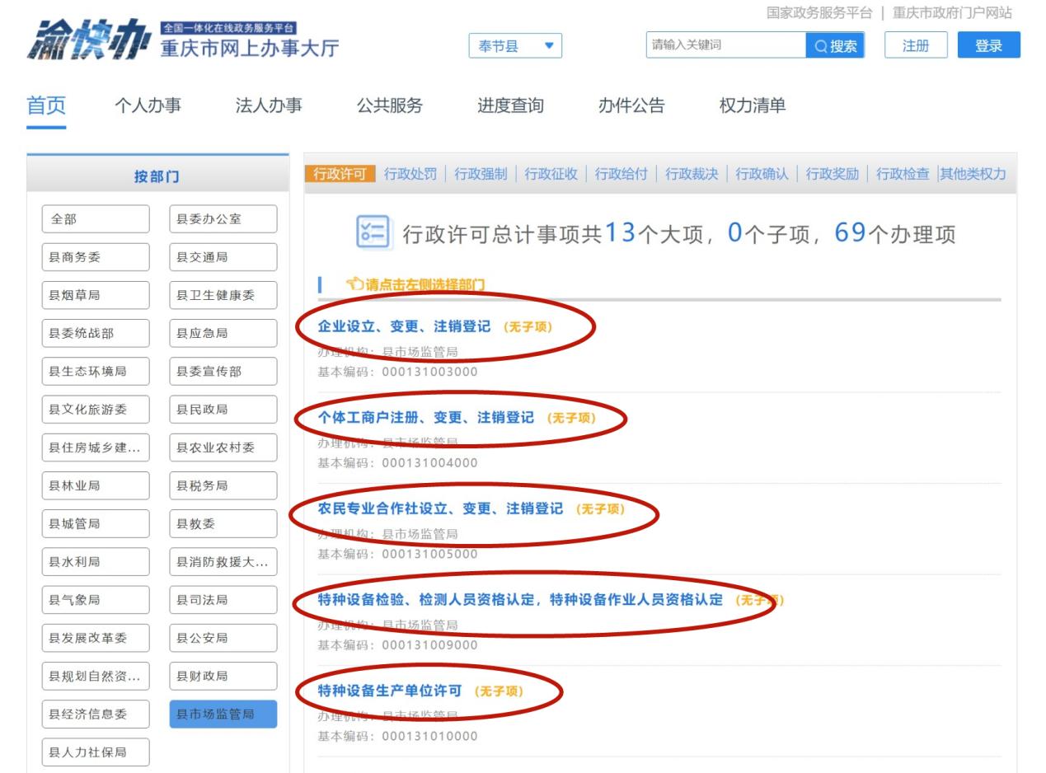Open the 奉节县 region dropdown
Image resolution: width=1046 pixels, height=773 pixels.
click(515, 46)
